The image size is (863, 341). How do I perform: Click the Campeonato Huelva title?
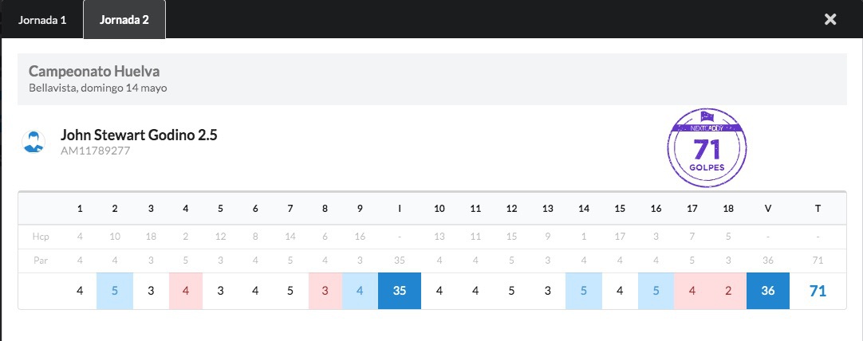point(94,71)
